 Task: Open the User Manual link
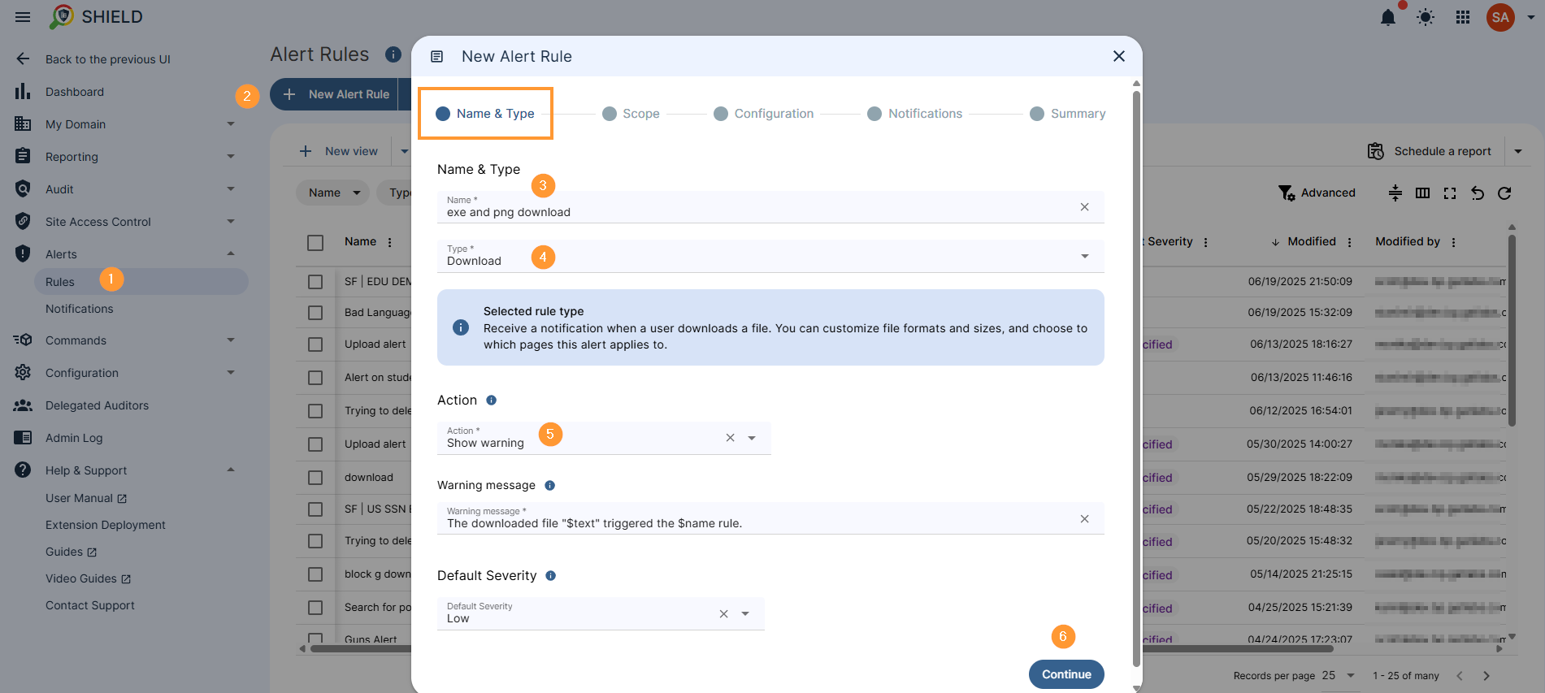pyautogui.click(x=86, y=498)
